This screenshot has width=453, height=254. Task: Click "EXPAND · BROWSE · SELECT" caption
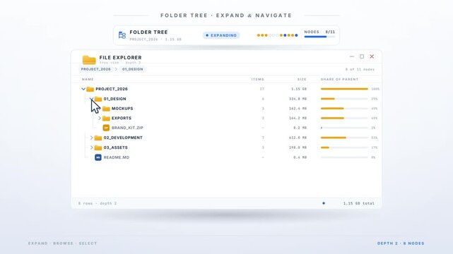pyautogui.click(x=63, y=243)
